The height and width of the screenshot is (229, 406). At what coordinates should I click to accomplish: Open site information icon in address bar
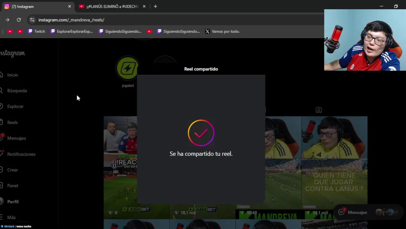[32, 20]
